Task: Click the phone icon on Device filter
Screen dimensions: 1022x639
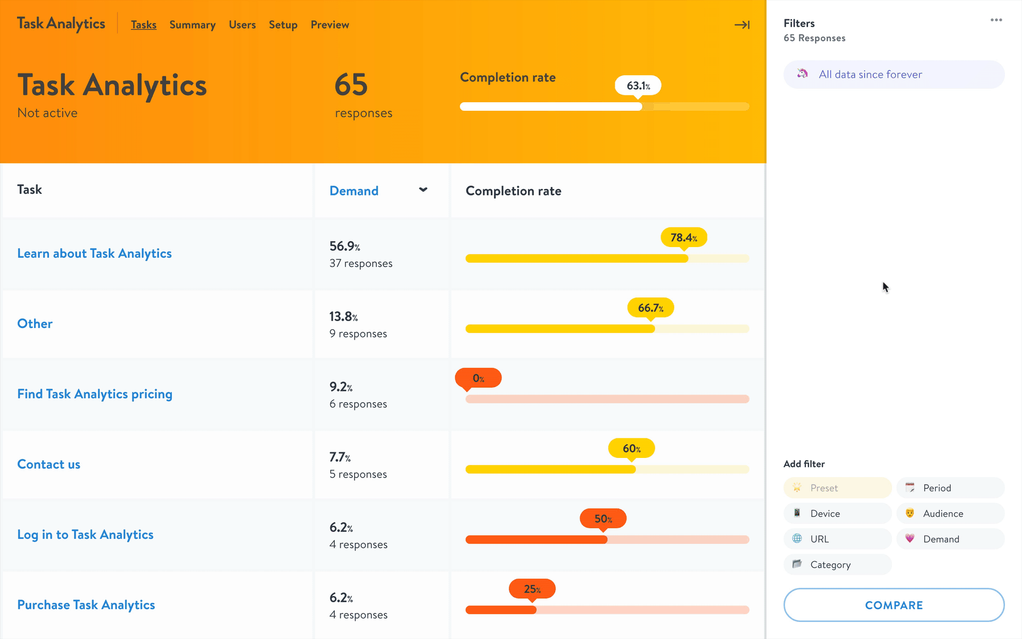Action: click(797, 513)
